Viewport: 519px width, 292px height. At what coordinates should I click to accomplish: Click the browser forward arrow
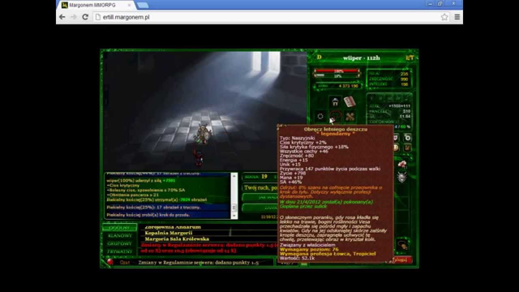click(x=73, y=17)
